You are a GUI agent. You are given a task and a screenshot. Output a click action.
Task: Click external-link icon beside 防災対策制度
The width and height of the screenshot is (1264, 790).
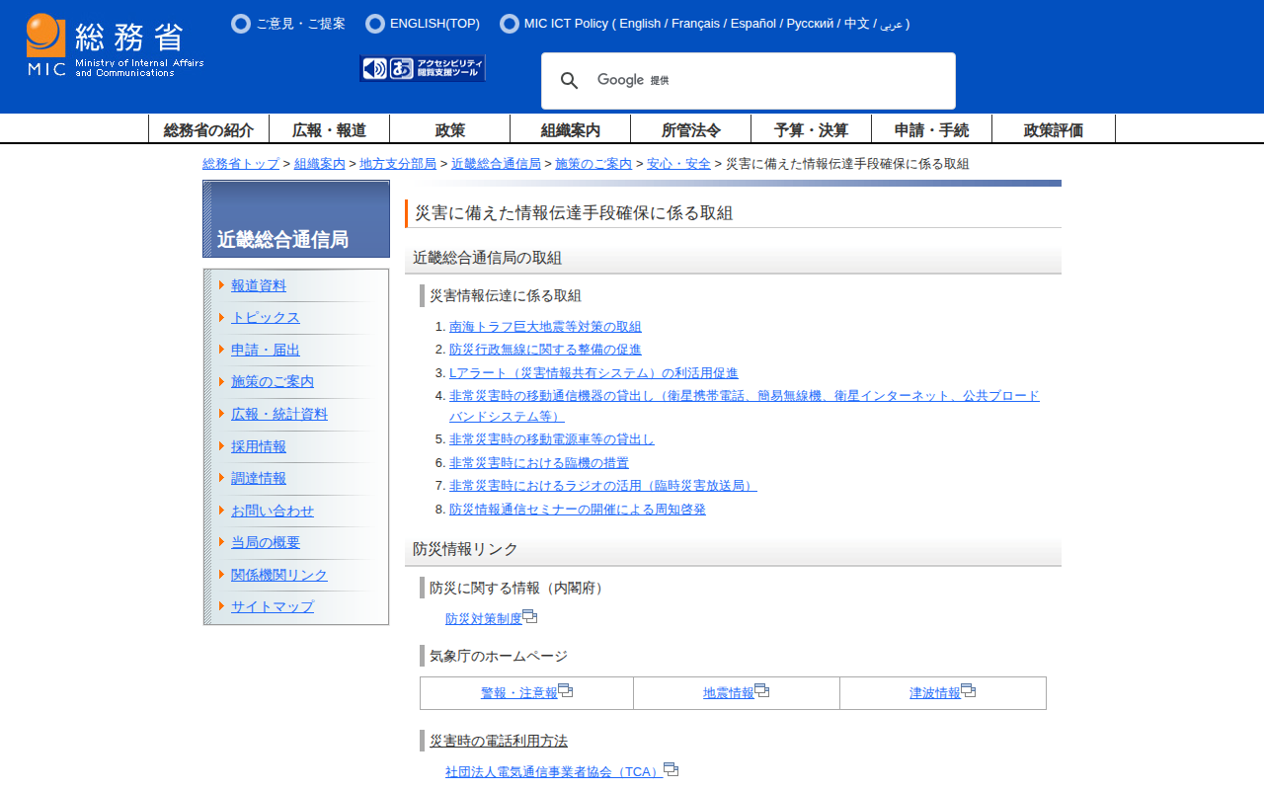click(530, 617)
